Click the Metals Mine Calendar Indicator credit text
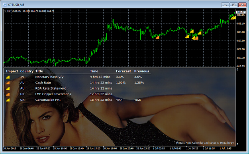 205,143
